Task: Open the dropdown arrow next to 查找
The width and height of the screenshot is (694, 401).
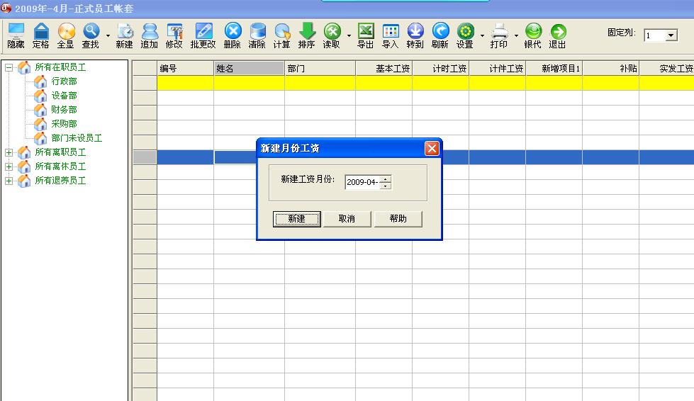Action: [108, 35]
